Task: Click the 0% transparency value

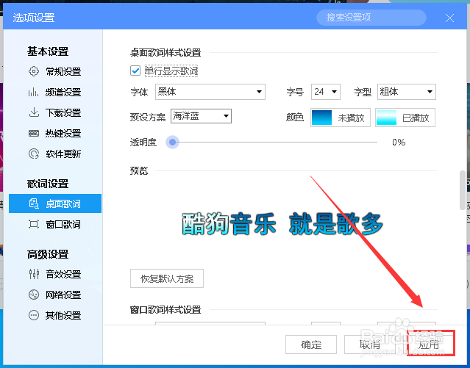Action: coord(399,142)
